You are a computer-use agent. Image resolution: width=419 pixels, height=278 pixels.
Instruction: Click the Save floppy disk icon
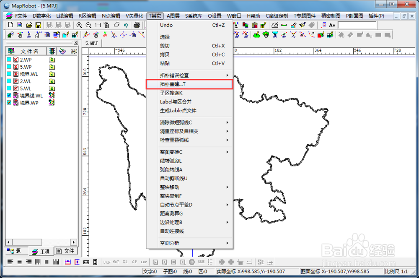[x=39, y=25]
